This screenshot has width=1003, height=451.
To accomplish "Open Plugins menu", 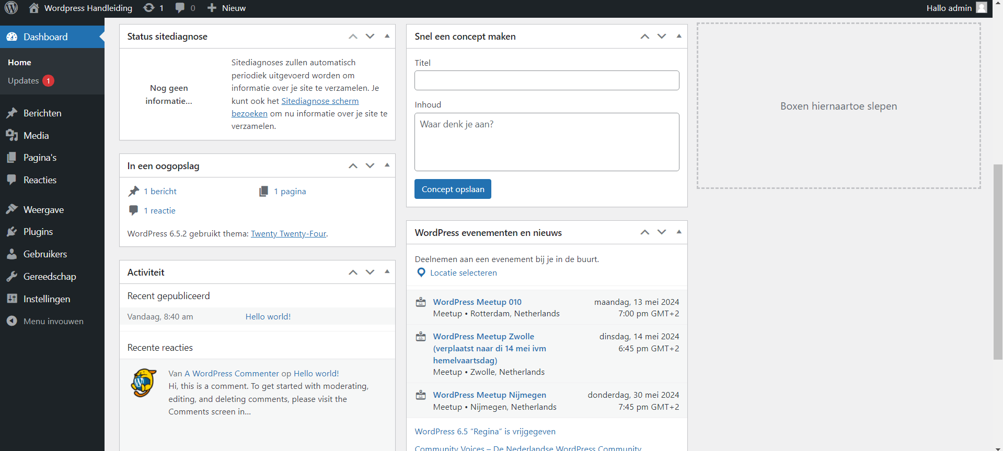I will tap(52, 232).
